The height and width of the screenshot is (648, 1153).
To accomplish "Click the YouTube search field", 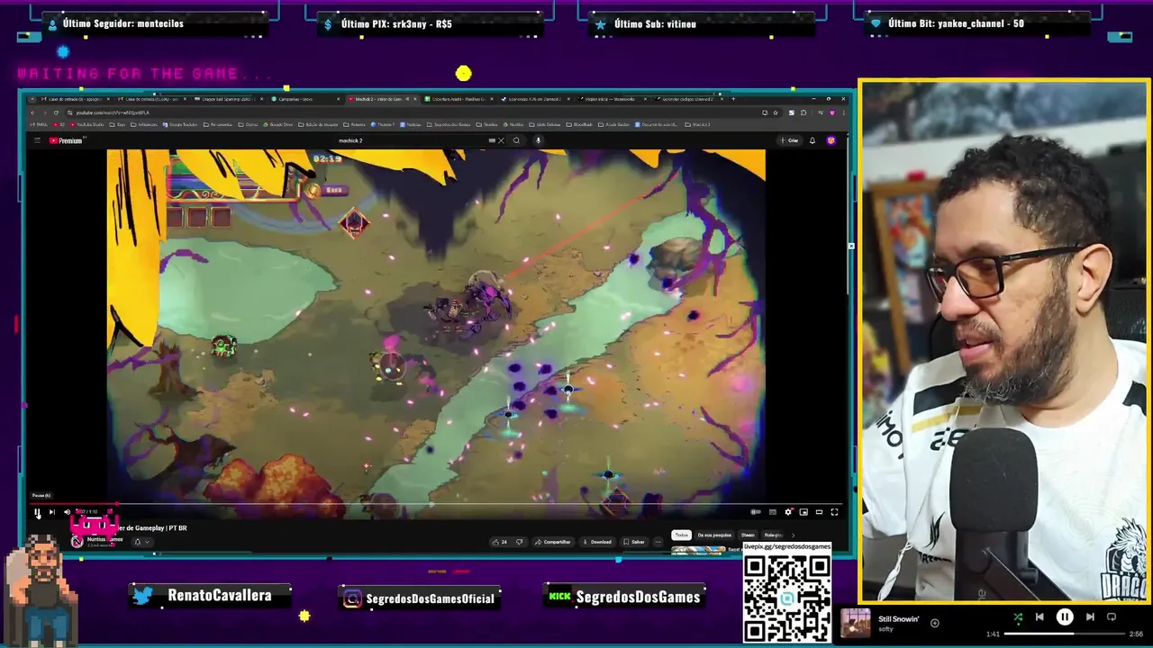I will 410,140.
